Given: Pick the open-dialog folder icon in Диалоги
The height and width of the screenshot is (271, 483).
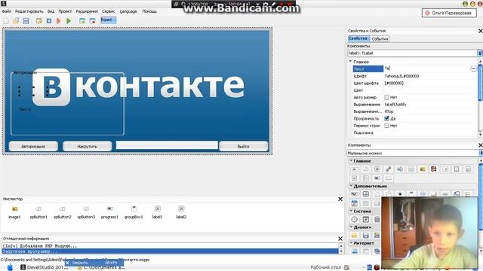Looking at the screenshot, I should pos(354,236).
